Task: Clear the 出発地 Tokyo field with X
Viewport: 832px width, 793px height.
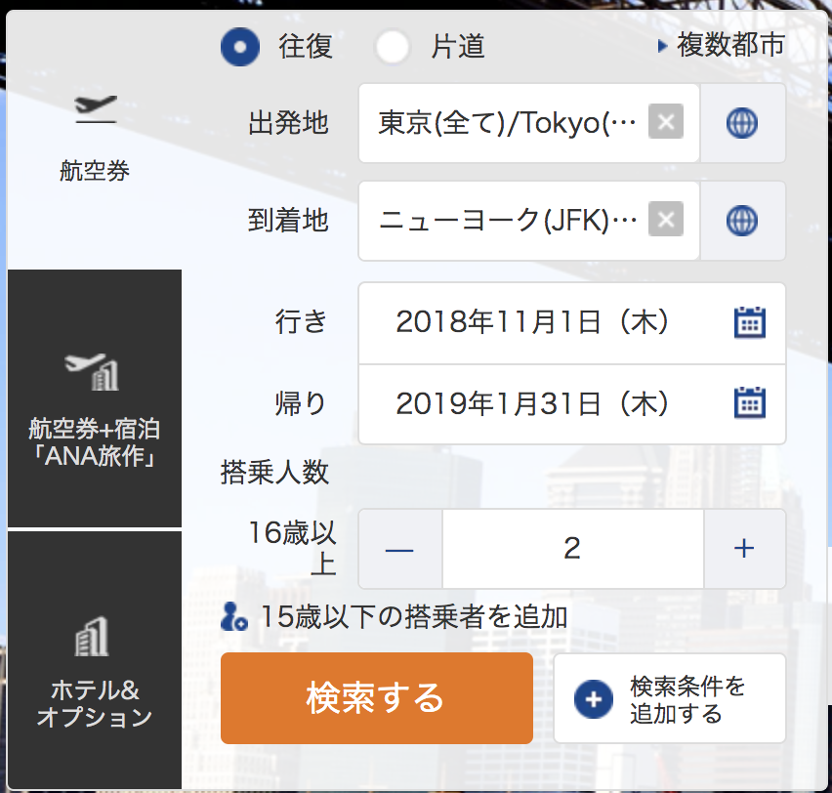Action: click(x=666, y=122)
